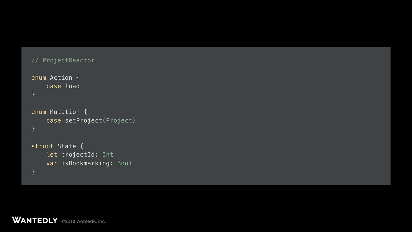412x232 pixels.
Task: Click the case keyword before load
Action: coord(54,86)
